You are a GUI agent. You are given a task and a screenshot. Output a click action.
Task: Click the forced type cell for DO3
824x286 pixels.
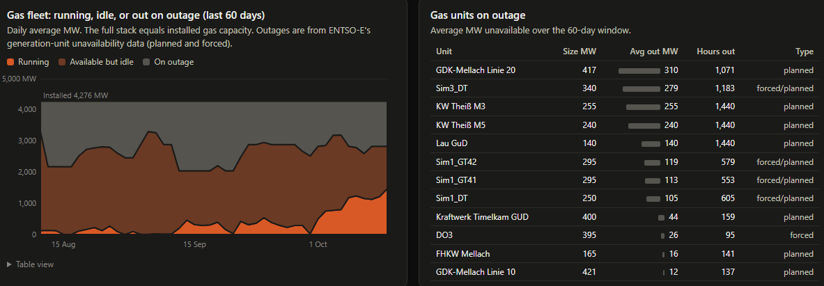(x=802, y=235)
